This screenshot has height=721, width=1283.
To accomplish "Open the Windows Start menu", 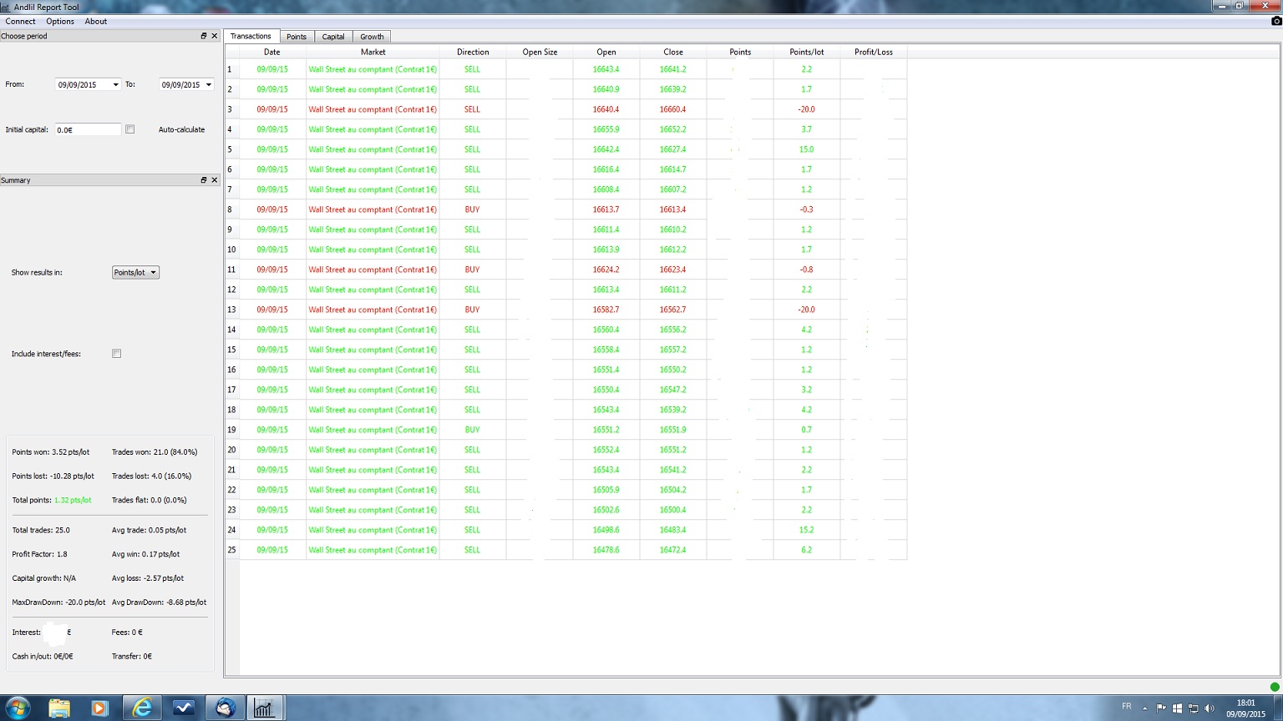I will 17,708.
